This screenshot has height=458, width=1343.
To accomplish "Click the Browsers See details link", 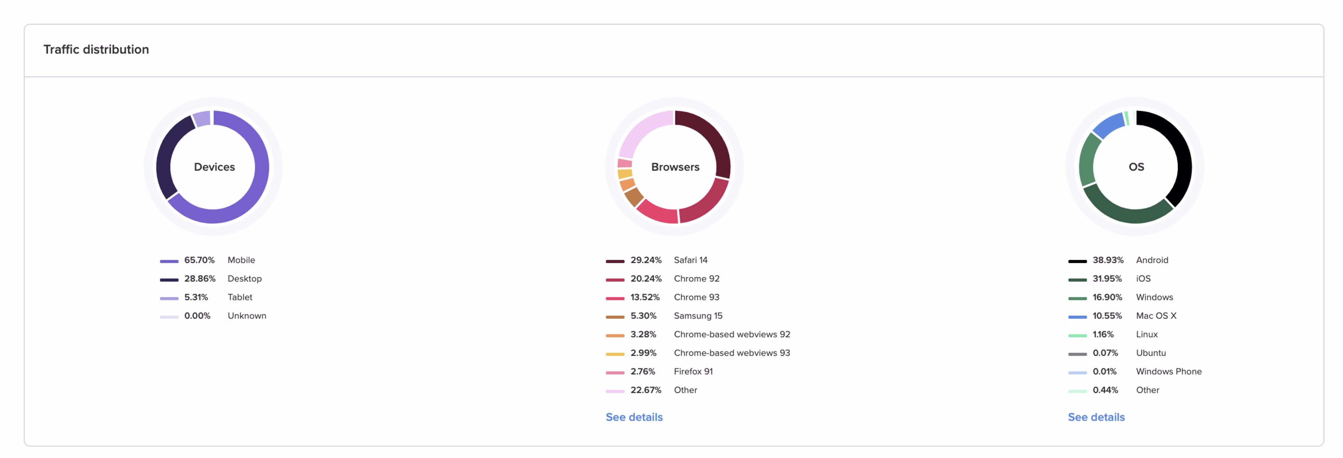I will click(x=634, y=417).
